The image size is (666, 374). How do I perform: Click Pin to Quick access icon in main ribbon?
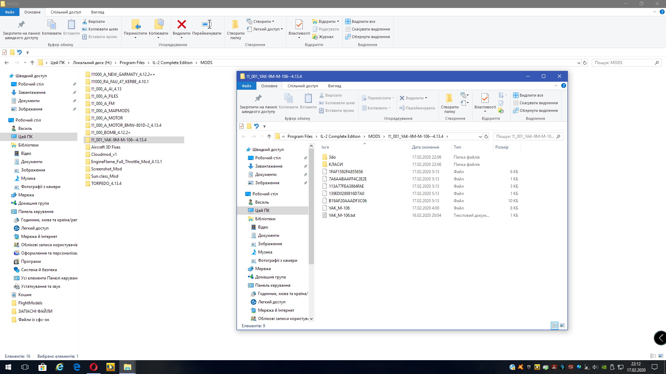[21, 25]
